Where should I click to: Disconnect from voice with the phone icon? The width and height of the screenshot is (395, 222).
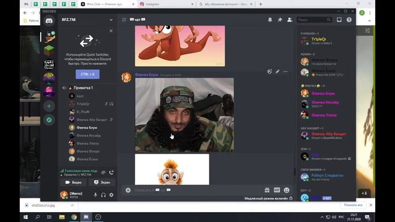111,173
